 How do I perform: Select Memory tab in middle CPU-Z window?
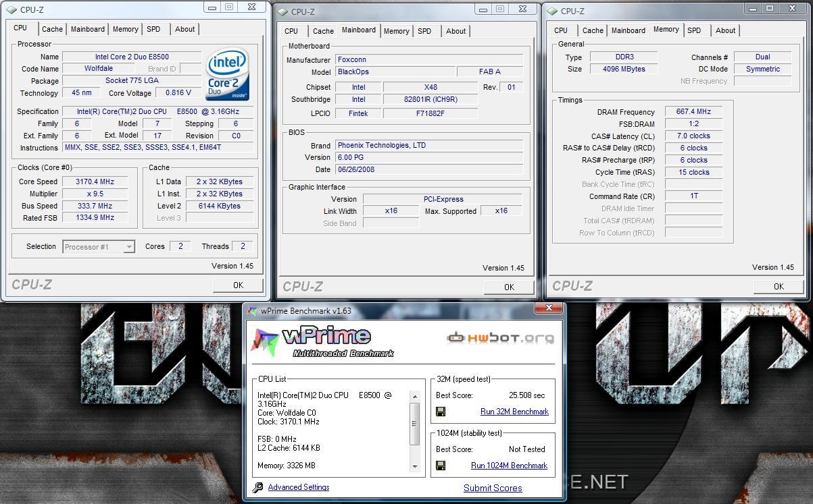point(396,31)
